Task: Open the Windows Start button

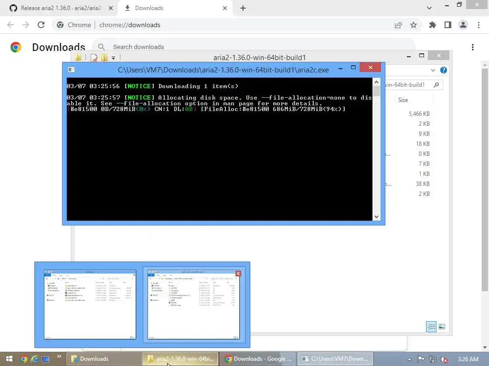Action: coord(9,359)
